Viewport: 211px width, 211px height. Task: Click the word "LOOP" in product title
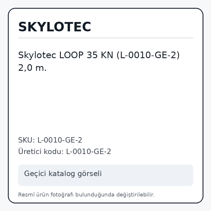71,55
